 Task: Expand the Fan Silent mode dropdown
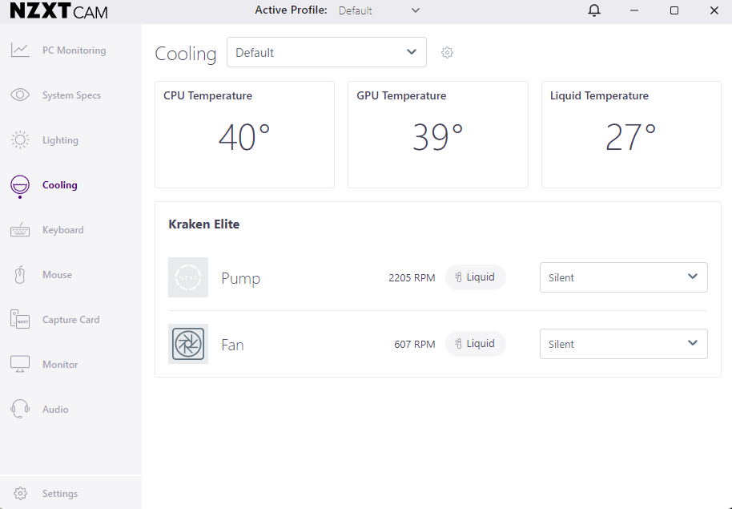point(623,344)
